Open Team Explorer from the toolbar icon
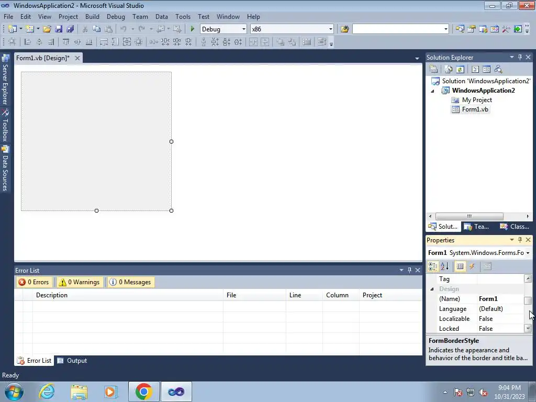The image size is (536, 402). [x=483, y=29]
